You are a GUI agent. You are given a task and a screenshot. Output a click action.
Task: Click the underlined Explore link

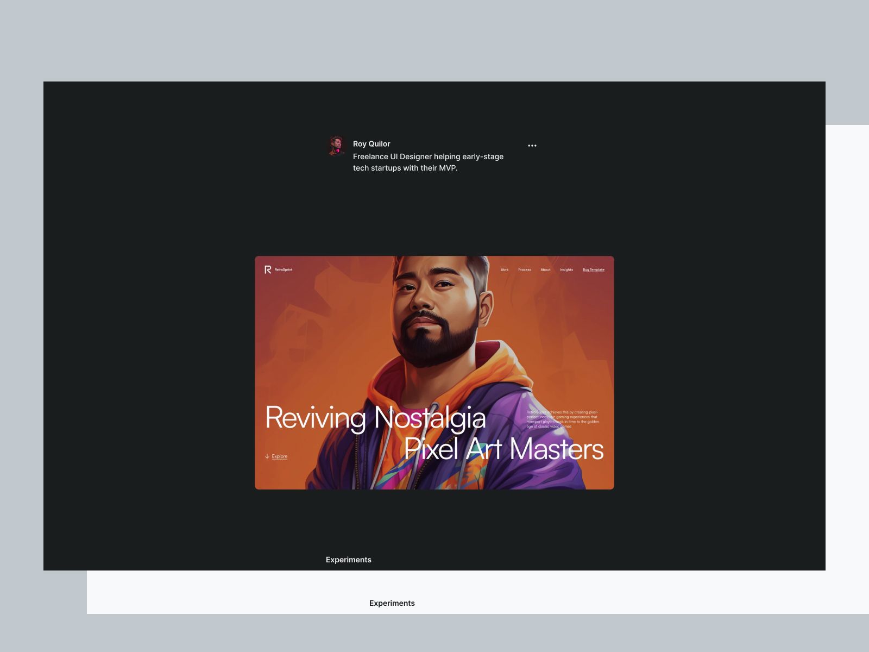point(280,456)
